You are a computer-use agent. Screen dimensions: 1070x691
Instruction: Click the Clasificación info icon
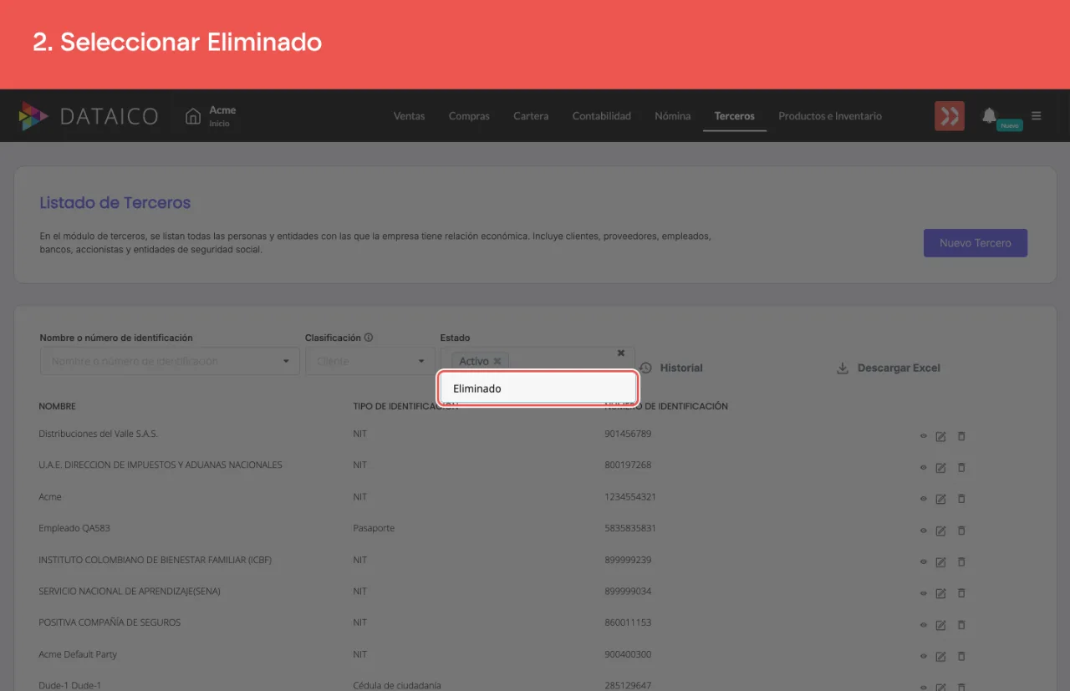[x=369, y=338]
